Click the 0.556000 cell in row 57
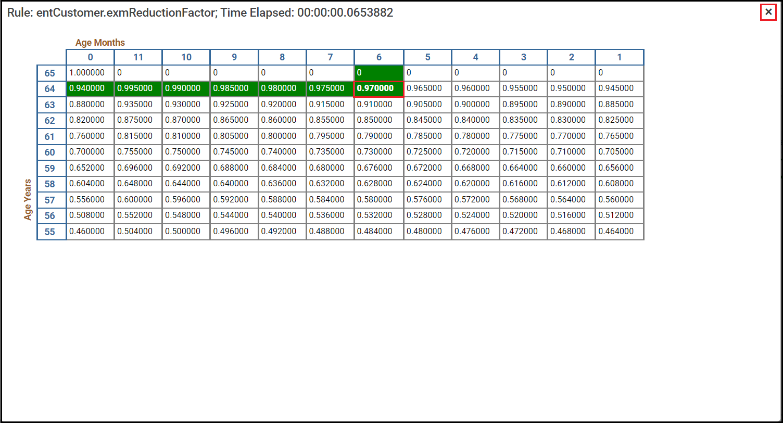This screenshot has height=423, width=783. tap(90, 200)
